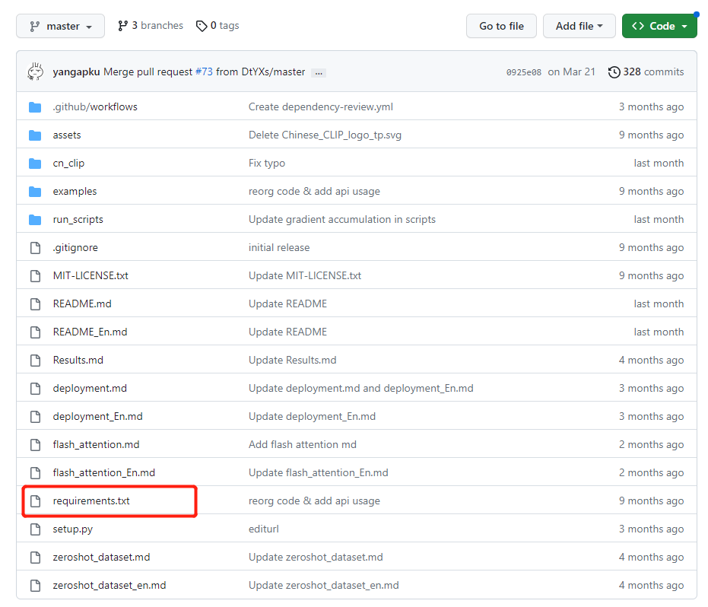Image resolution: width=708 pixels, height=607 pixels.
Task: Open pull request #73 link
Action: coord(204,72)
